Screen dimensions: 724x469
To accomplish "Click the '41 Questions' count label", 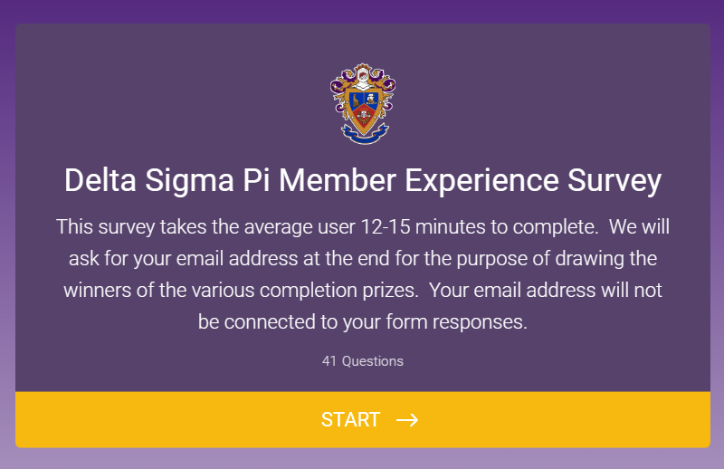I will (x=363, y=361).
